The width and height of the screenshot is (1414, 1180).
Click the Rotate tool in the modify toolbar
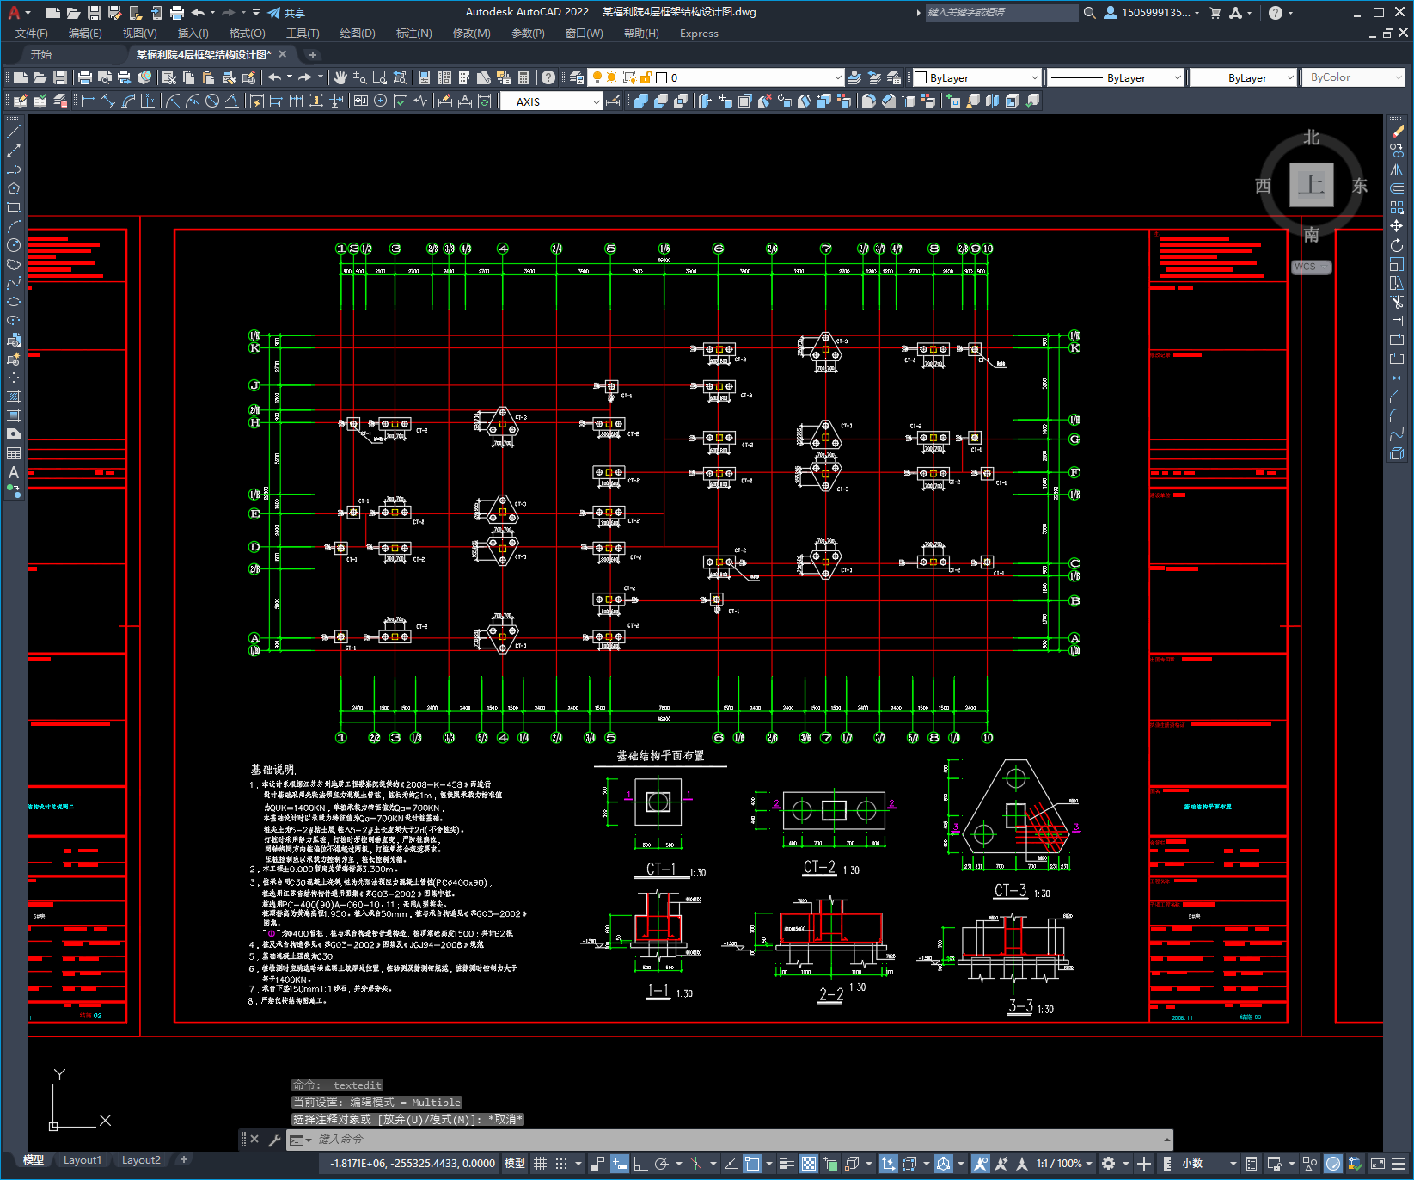click(x=1397, y=245)
